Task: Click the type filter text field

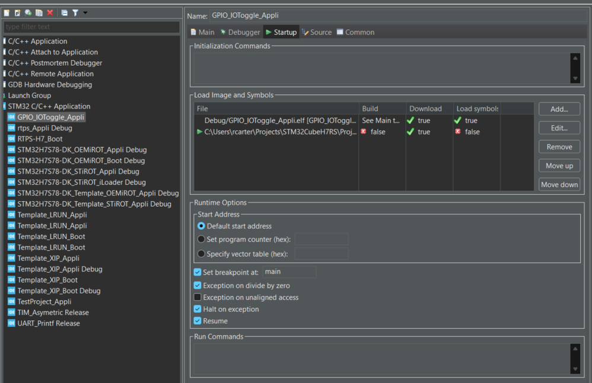Action: (x=91, y=27)
